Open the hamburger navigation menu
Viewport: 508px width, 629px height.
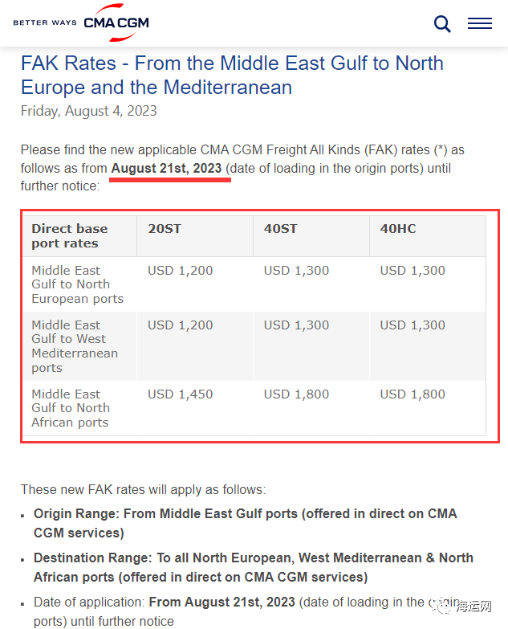click(480, 23)
